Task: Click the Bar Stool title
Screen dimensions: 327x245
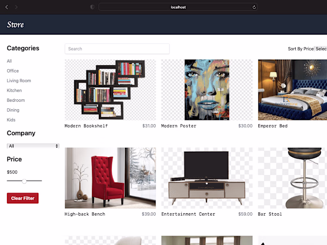Action: point(270,214)
